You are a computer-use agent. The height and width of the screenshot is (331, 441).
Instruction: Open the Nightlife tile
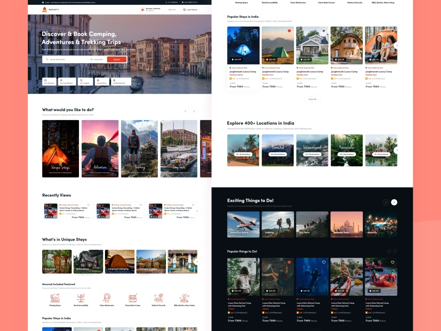point(381,225)
